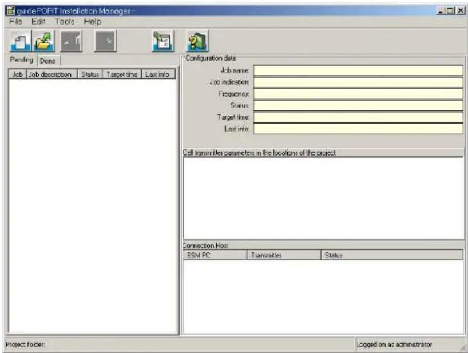Click the configuration checklist toolbar icon
468x353 pixels.
coord(163,41)
